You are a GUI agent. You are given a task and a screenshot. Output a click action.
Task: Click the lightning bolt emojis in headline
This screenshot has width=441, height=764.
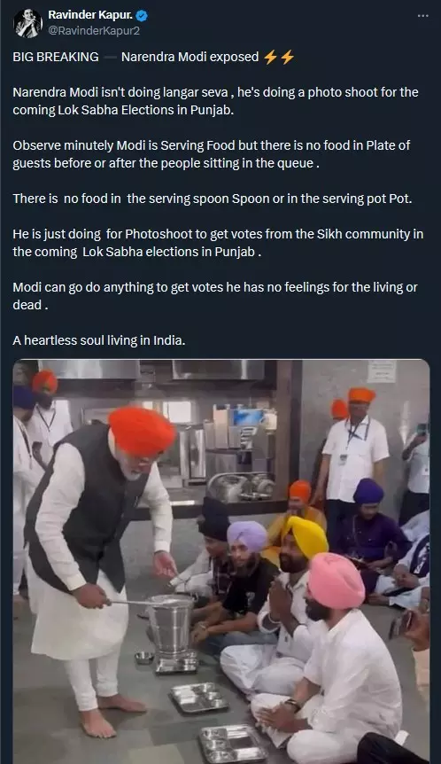(279, 57)
